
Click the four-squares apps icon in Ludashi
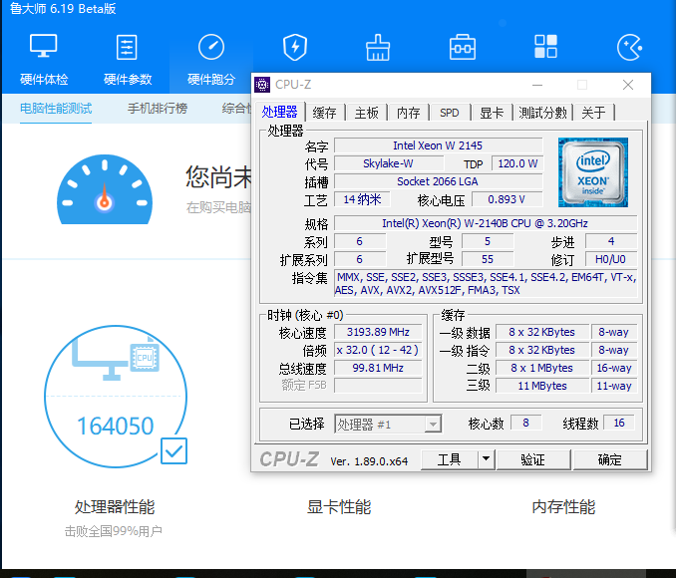click(x=545, y=47)
